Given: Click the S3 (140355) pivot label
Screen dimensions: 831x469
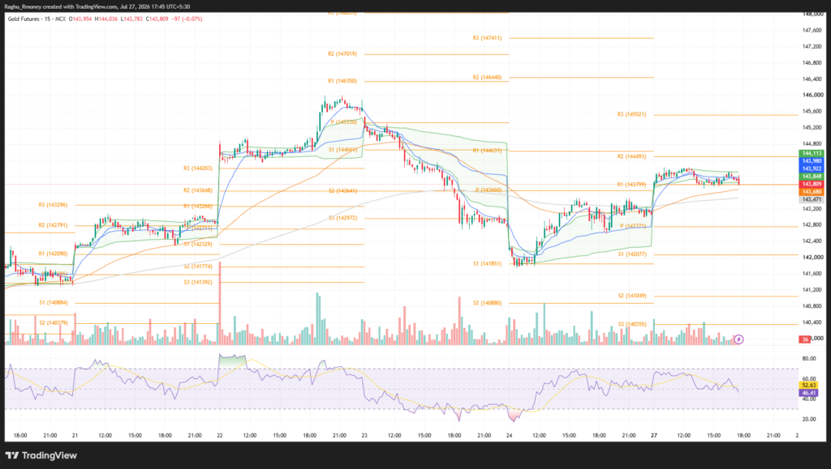Looking at the screenshot, I should pyautogui.click(x=632, y=324).
